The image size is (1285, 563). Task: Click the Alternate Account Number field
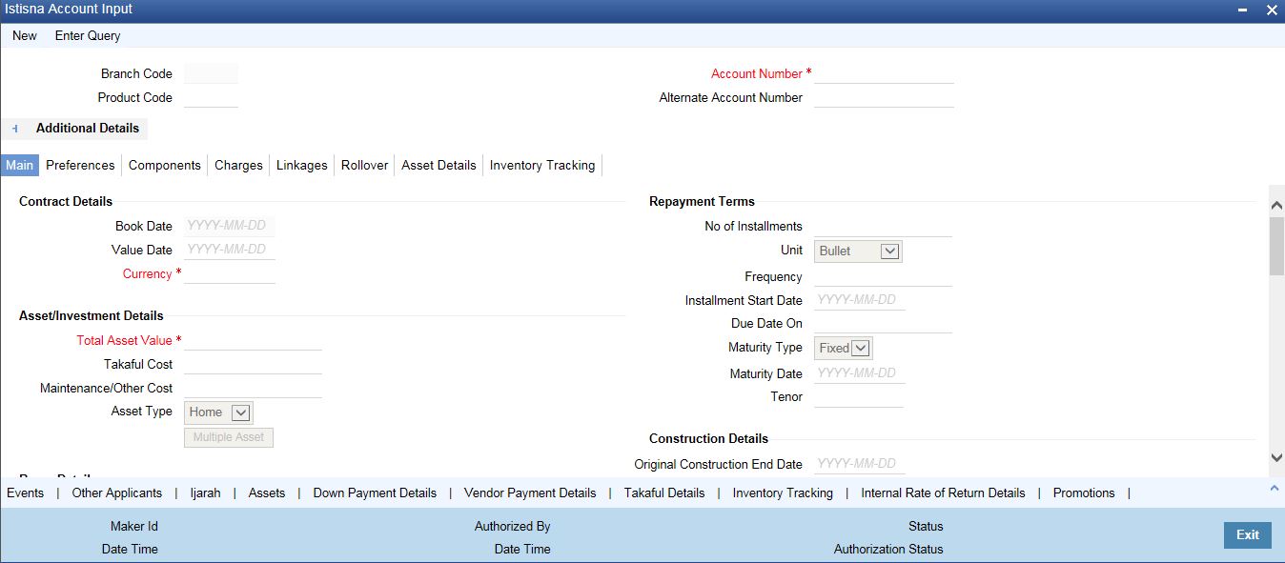[884, 97]
